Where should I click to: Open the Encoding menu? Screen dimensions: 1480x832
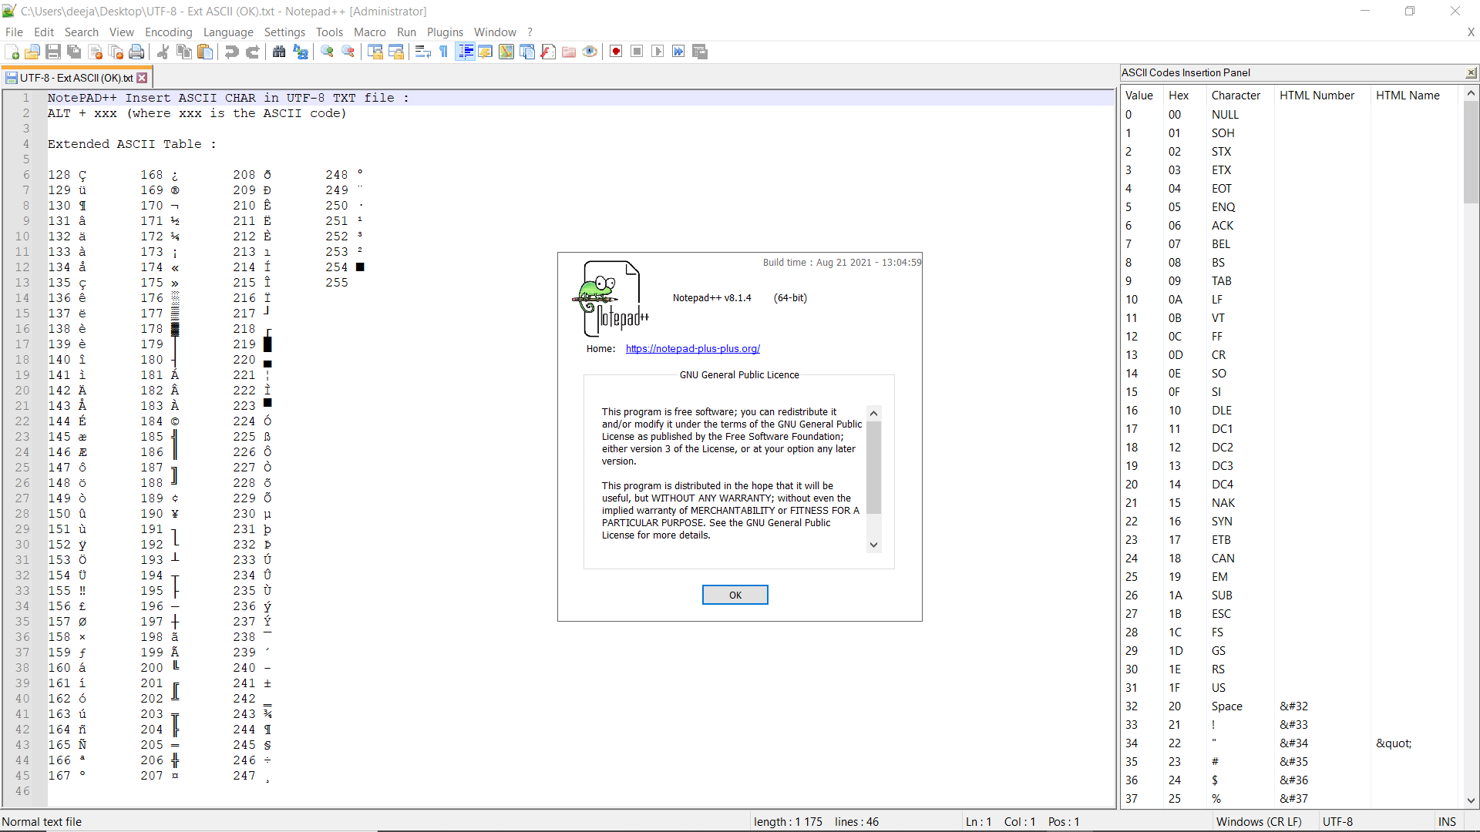tap(168, 32)
